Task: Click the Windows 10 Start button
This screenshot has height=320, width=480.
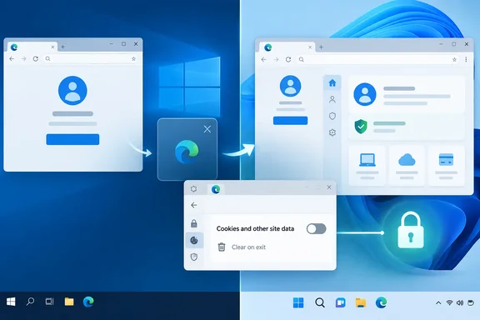Action: click(11, 302)
